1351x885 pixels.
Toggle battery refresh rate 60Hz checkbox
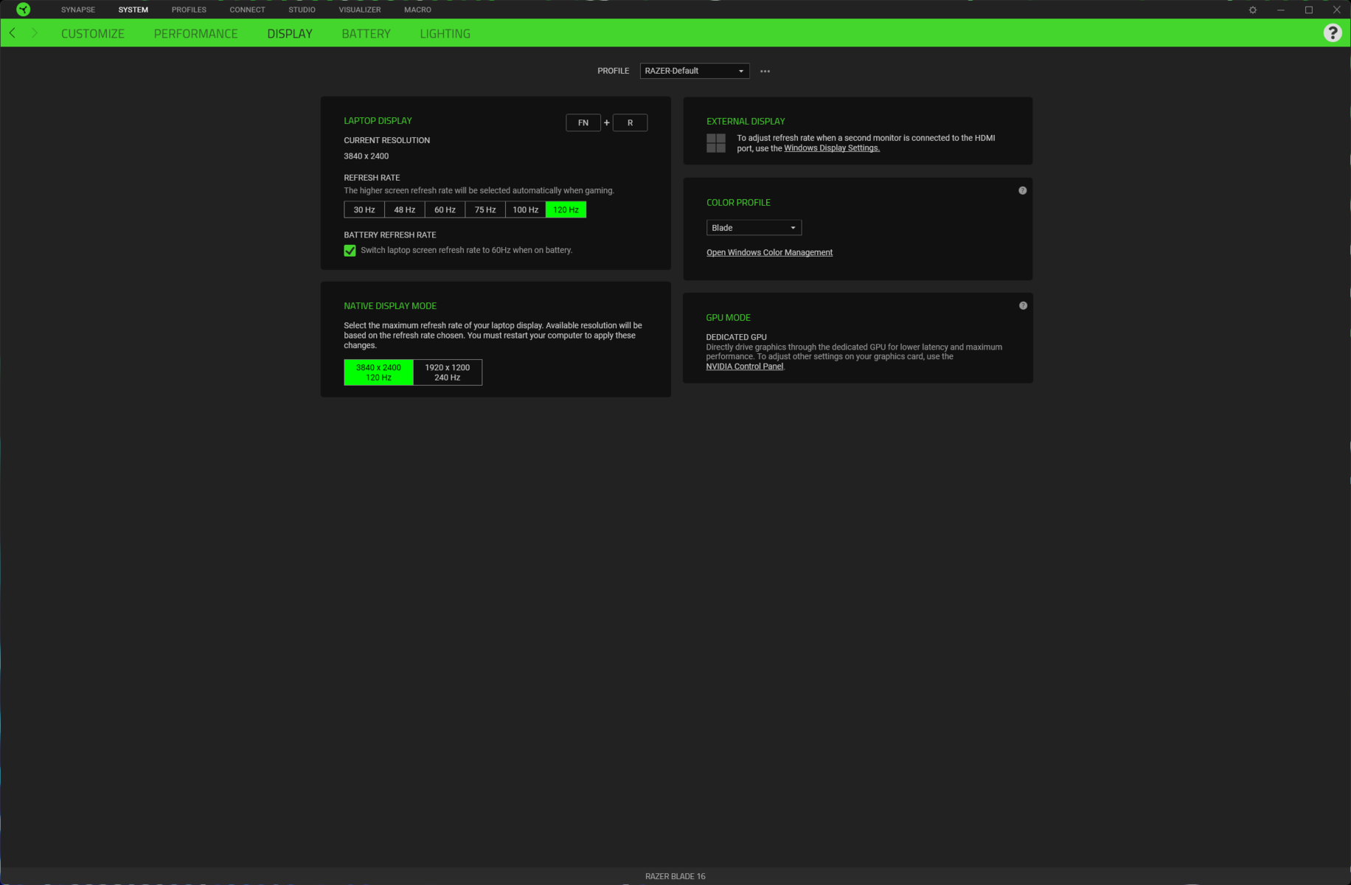click(x=350, y=251)
